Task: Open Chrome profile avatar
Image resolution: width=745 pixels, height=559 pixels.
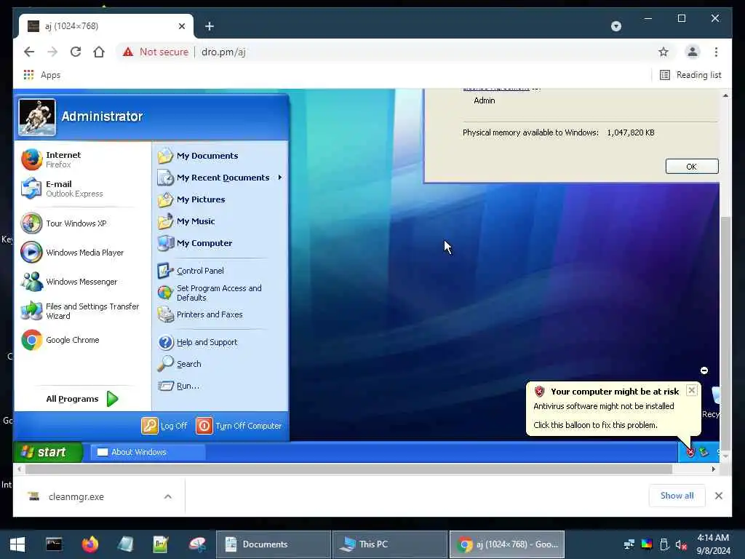Action: [x=693, y=52]
